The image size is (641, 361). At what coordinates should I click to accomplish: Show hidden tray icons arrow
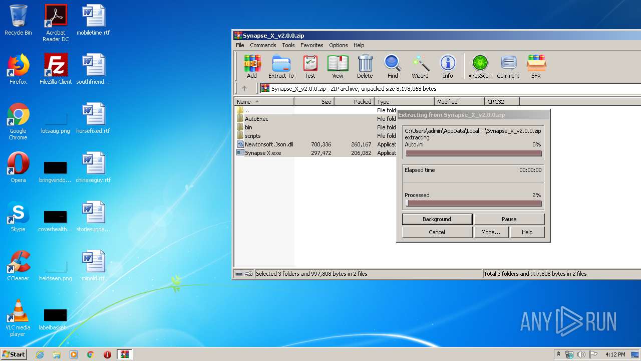click(558, 354)
